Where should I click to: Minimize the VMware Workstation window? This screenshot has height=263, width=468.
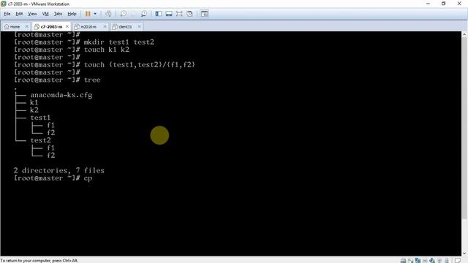[428, 4]
